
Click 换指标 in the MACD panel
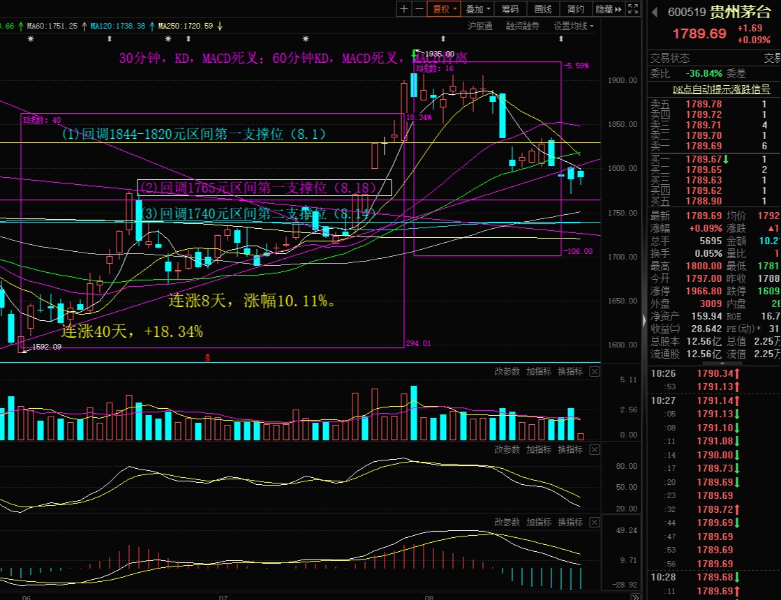tap(570, 523)
